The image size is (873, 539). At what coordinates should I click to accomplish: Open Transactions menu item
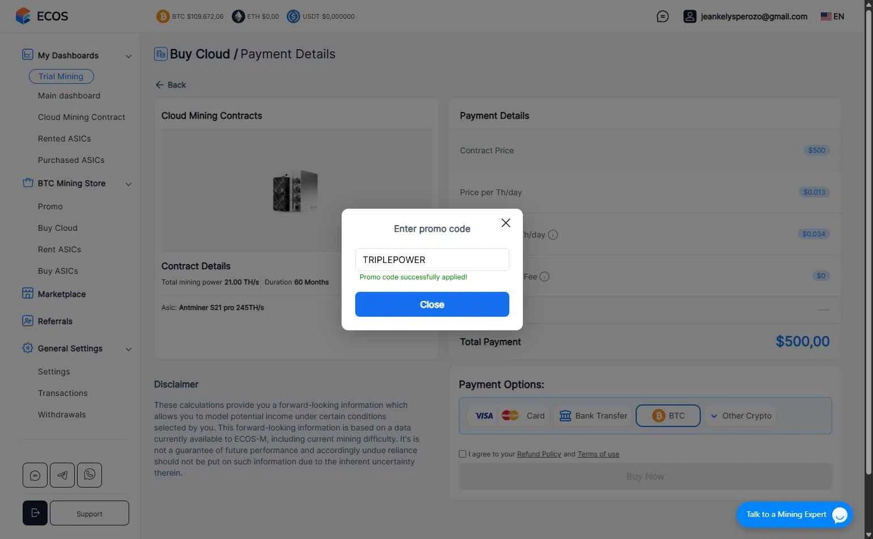[63, 393]
